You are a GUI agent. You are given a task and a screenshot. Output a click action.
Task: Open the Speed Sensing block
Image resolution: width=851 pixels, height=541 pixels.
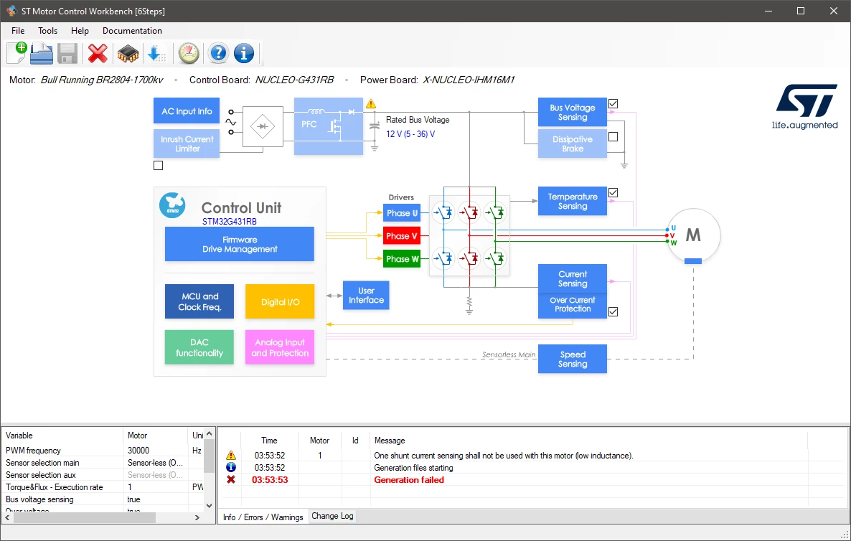coord(572,359)
